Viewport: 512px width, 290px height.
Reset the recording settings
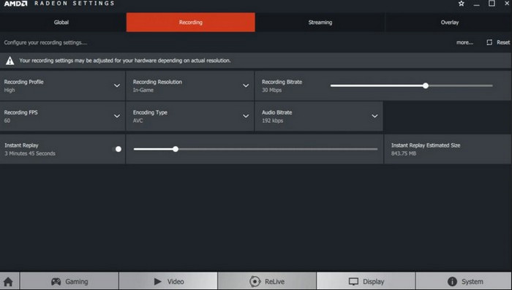point(498,42)
